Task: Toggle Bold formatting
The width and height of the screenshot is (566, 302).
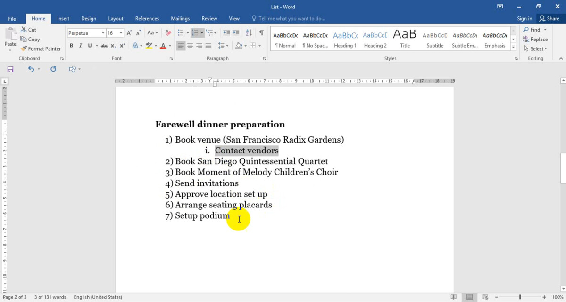Action: (72, 46)
